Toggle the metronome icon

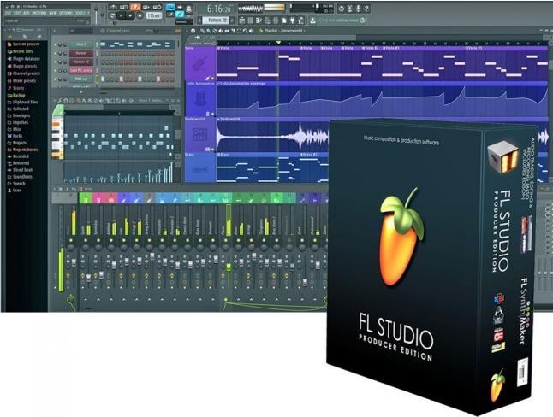113,7
